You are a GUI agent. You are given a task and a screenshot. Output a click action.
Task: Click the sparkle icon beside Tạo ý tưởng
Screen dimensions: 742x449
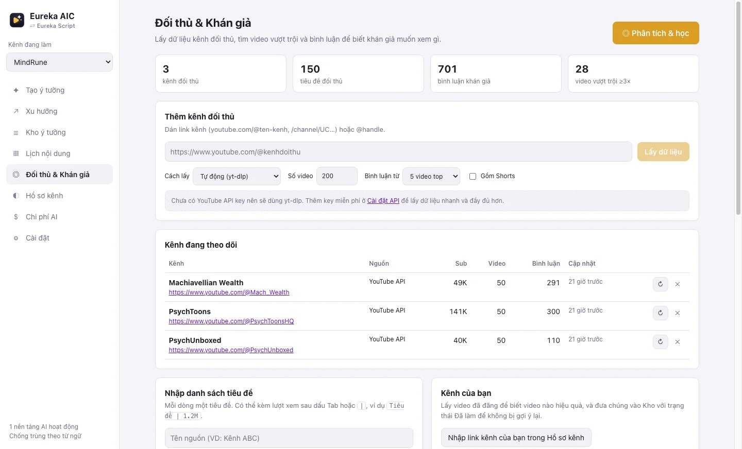(16, 90)
